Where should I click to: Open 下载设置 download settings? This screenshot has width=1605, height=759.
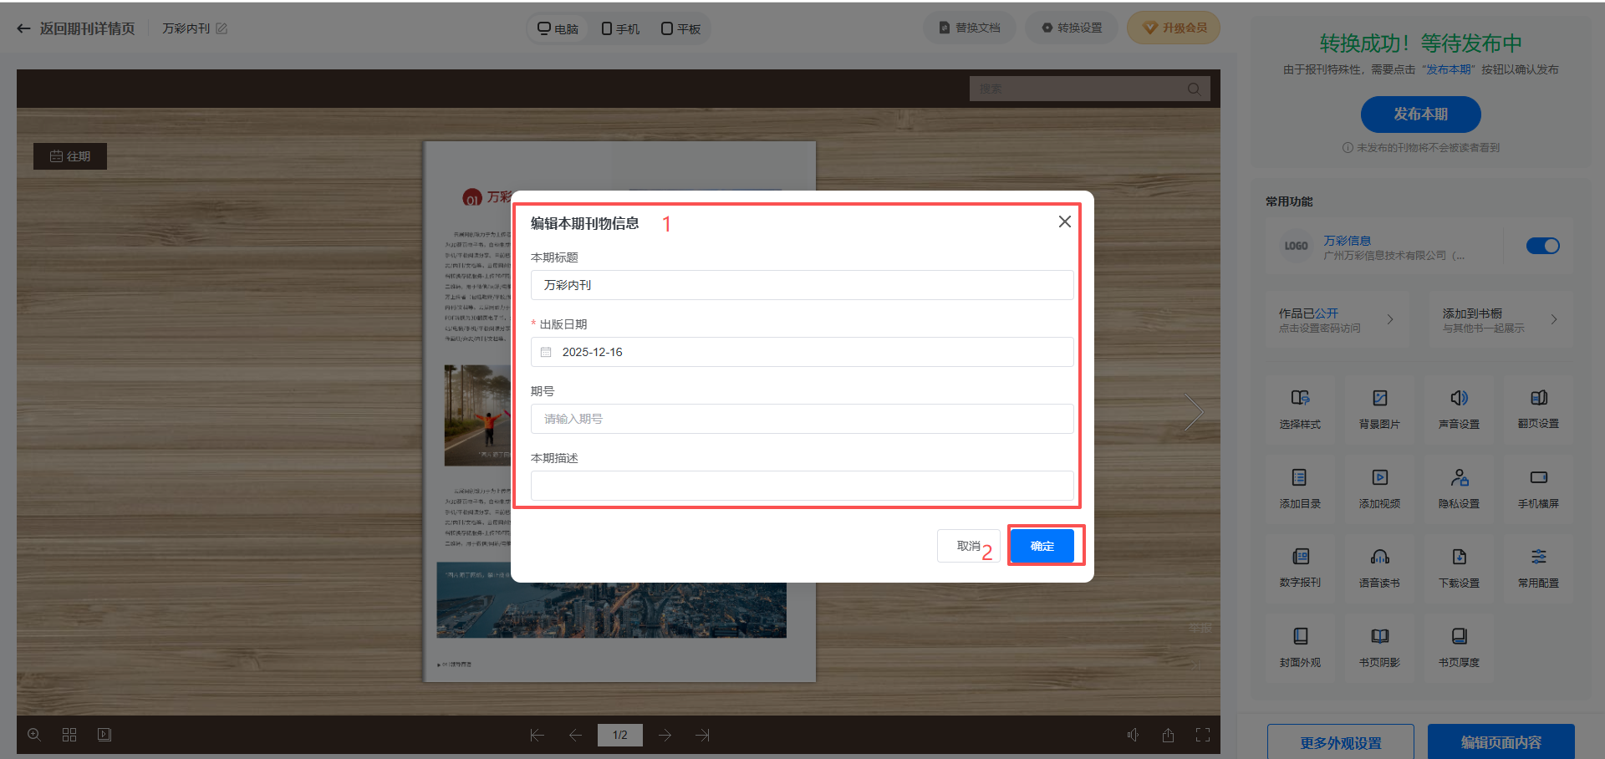click(1459, 558)
